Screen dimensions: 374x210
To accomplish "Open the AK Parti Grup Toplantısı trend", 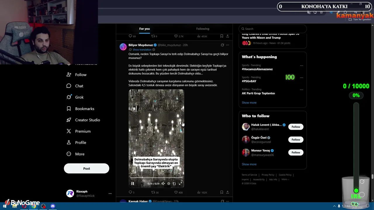I will (x=258, y=93).
